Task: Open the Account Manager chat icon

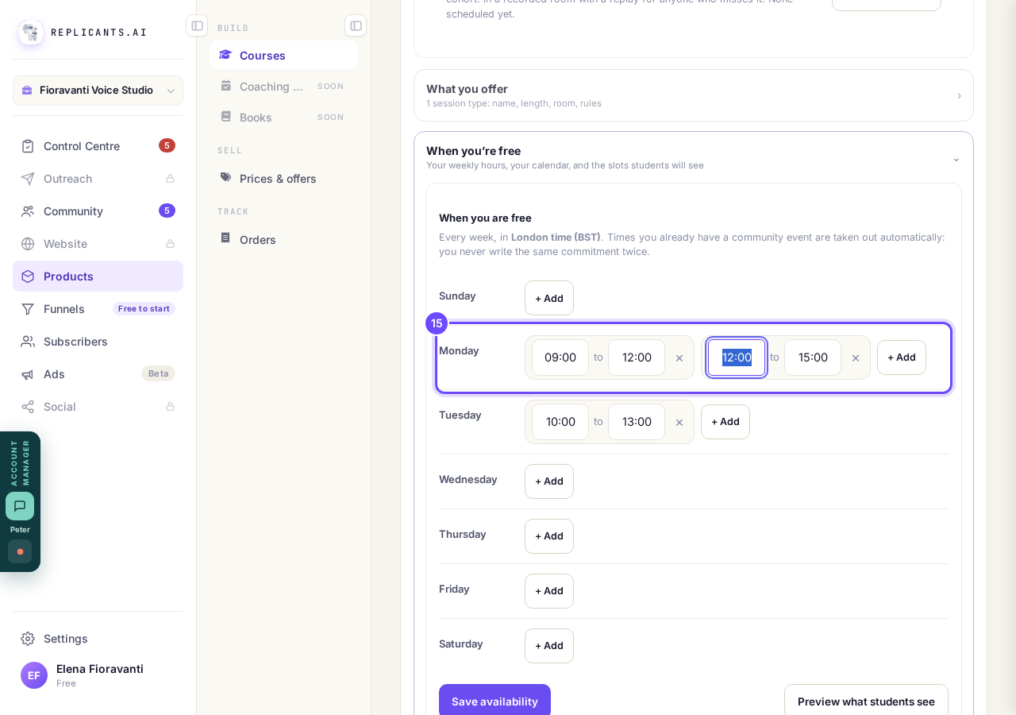Action: 20,506
